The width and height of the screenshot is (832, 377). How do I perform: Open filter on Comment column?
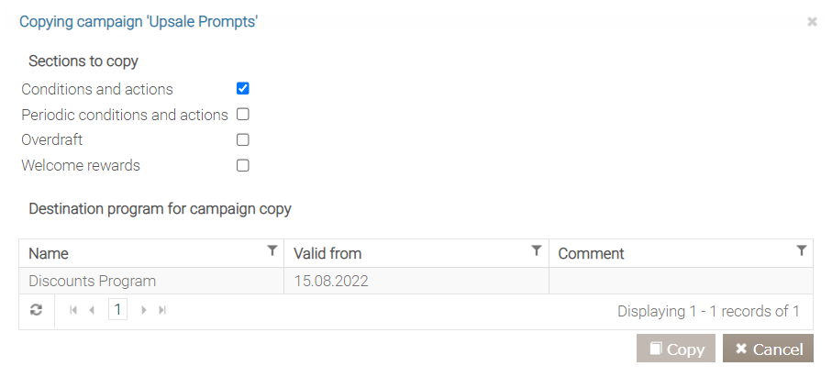click(x=802, y=250)
